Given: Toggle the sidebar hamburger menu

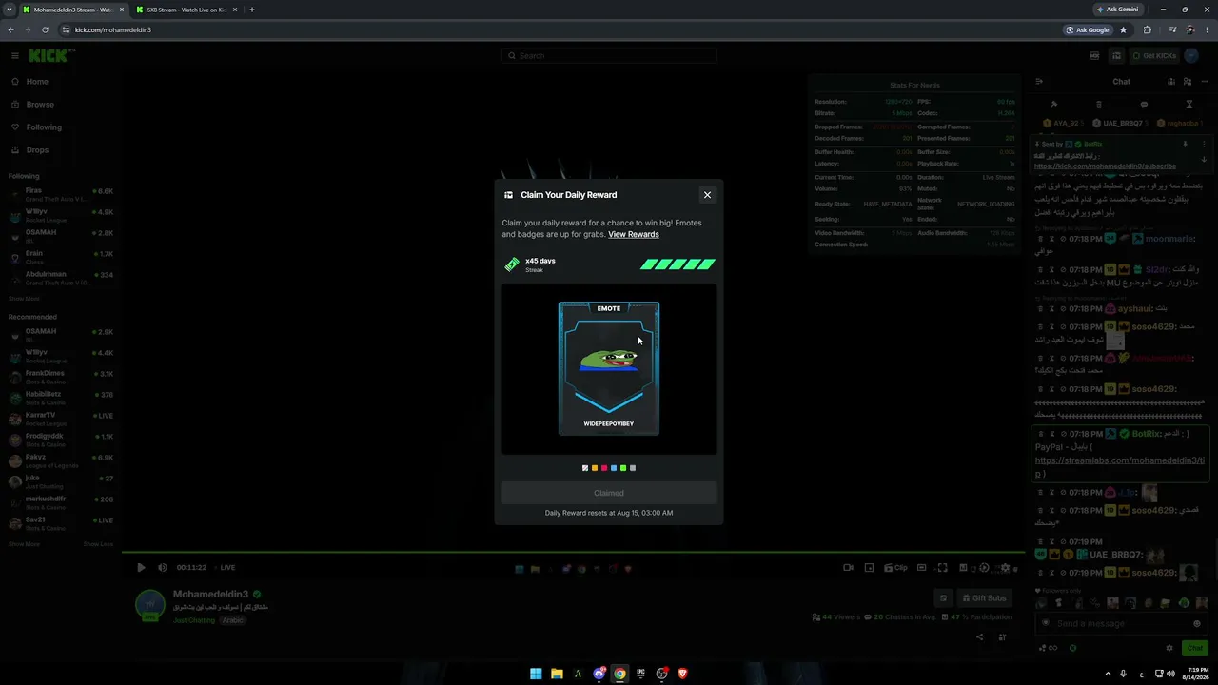Looking at the screenshot, I should [14, 56].
